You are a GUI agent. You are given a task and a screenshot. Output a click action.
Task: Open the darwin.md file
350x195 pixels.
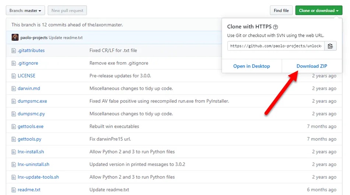pyautogui.click(x=29, y=89)
